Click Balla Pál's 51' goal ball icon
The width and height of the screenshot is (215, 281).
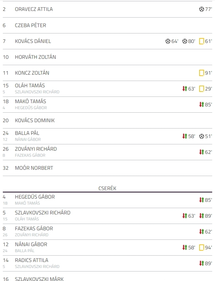(201, 136)
